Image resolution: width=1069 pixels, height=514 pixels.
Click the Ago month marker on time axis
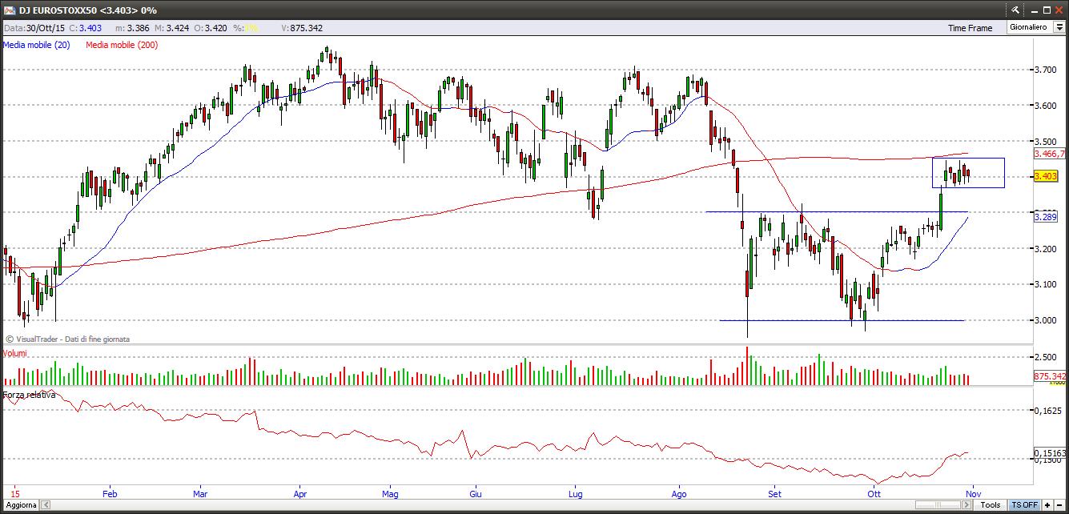(679, 495)
